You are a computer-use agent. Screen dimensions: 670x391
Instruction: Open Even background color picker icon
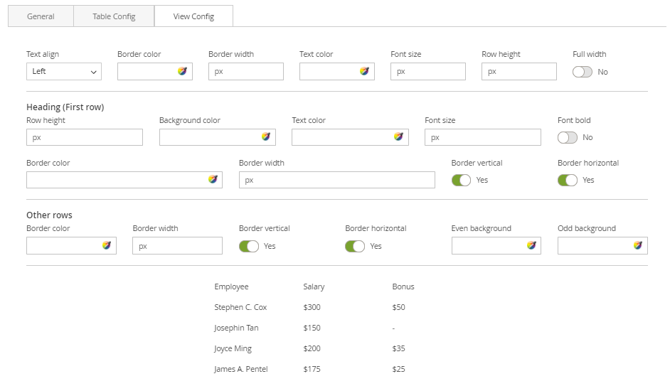coord(531,245)
